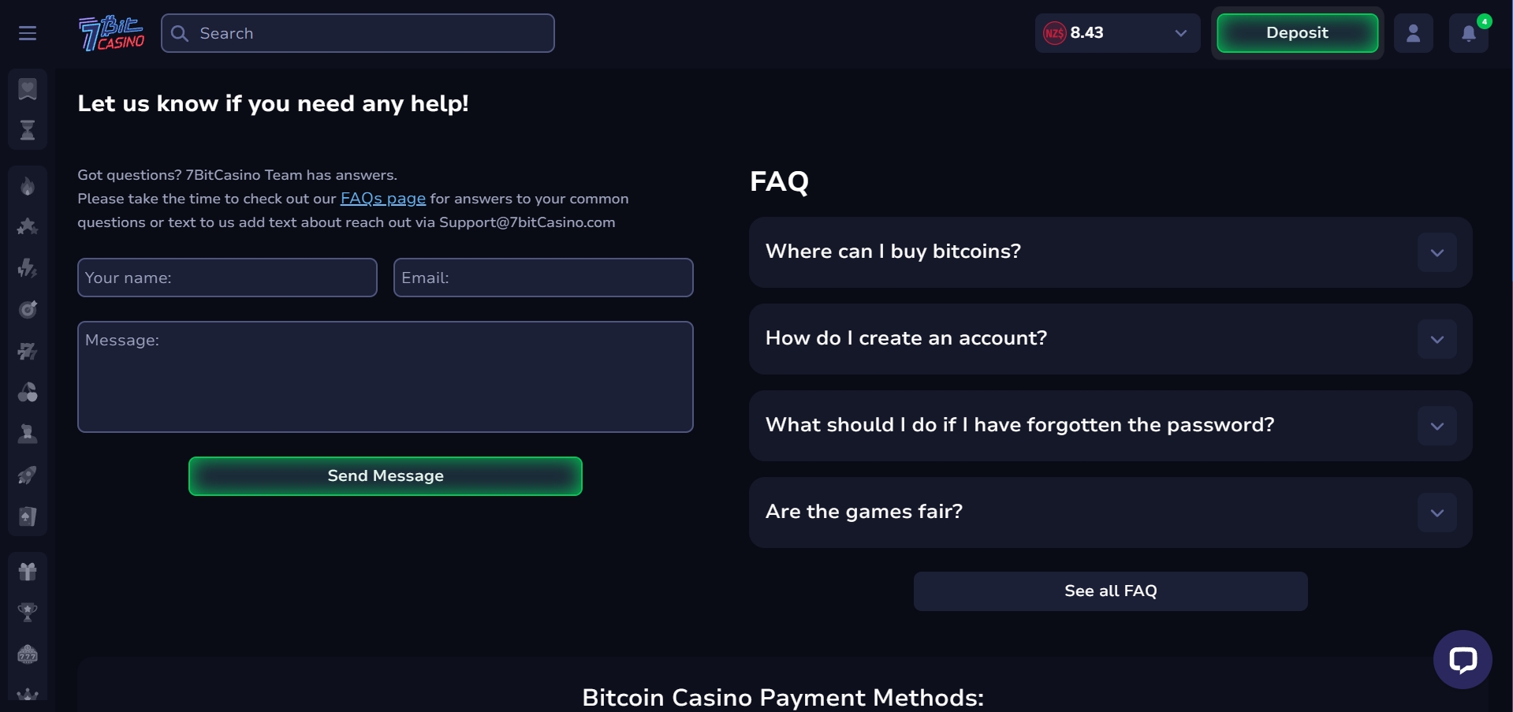Expand "How do I create an account?"

click(x=1111, y=339)
